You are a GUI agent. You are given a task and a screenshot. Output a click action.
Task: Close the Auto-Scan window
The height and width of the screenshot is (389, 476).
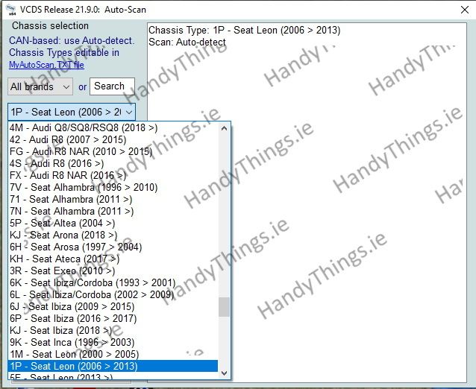[x=465, y=10]
